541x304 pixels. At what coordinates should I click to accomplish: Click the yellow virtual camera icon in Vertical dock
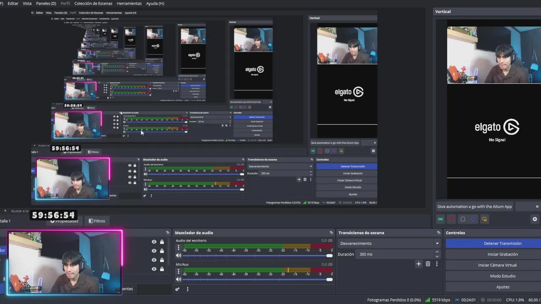click(485, 219)
